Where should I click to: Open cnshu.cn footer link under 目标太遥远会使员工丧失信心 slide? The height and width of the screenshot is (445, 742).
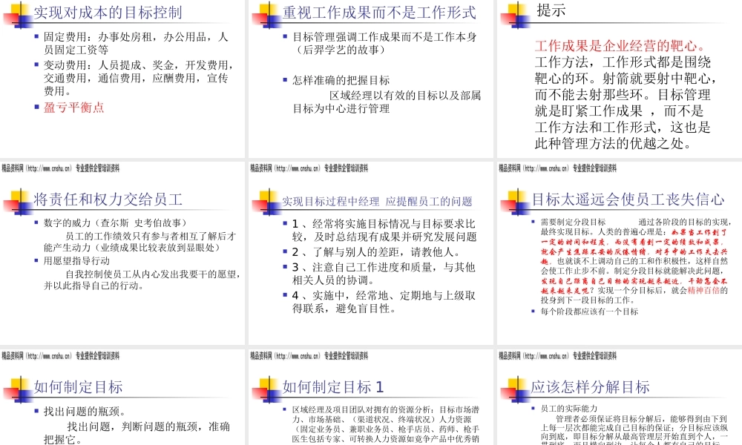tap(557, 356)
